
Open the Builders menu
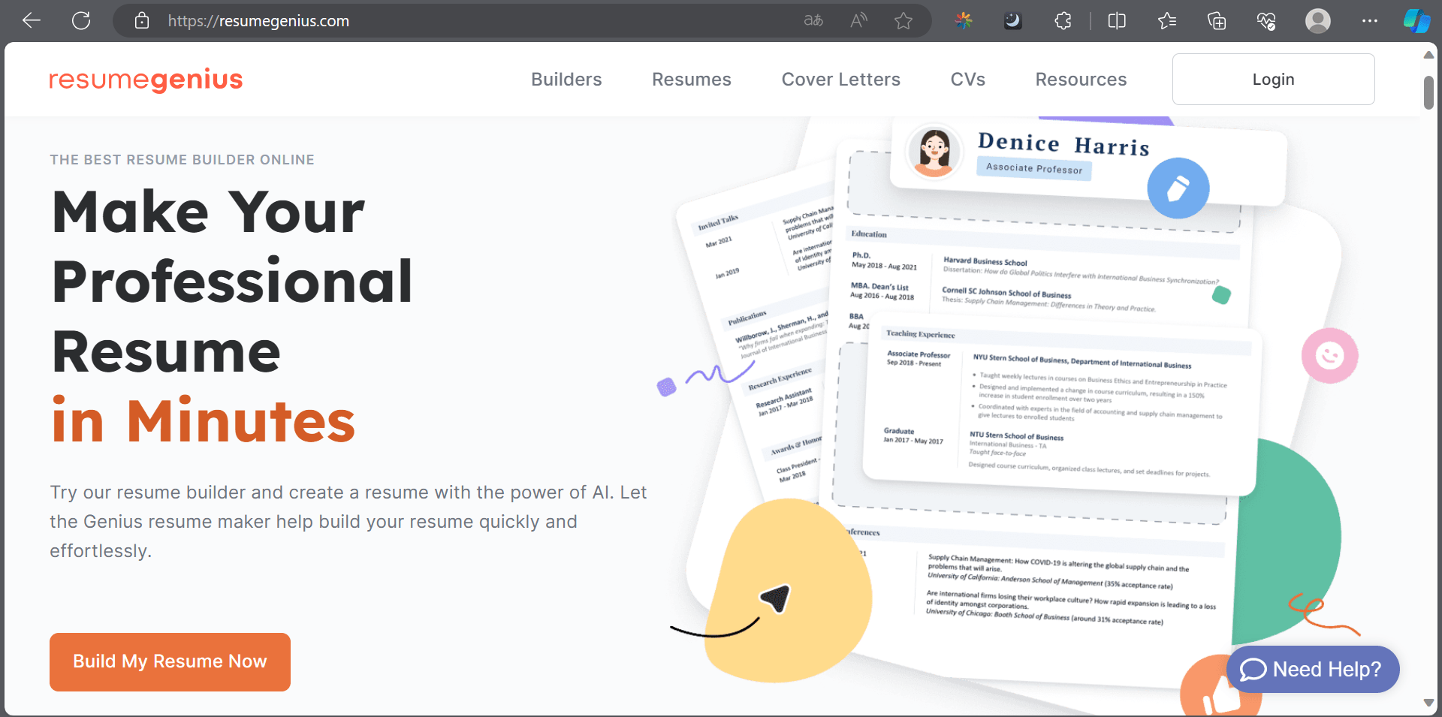pos(566,80)
